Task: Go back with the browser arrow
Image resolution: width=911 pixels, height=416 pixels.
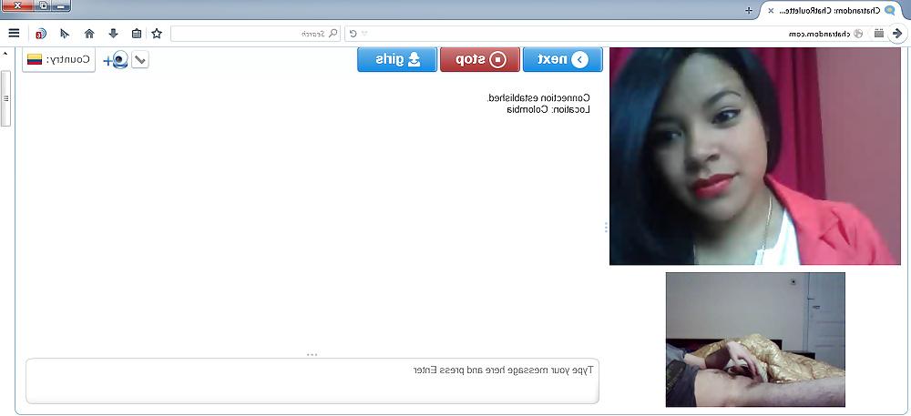Action: click(897, 34)
